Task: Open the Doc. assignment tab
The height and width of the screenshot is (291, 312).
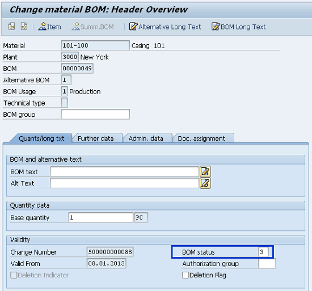Action: 201,138
